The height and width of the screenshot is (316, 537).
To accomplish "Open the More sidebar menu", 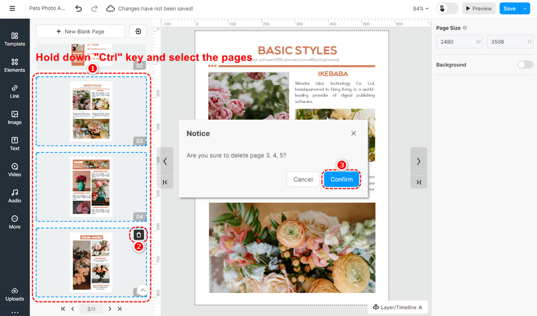I will point(14,222).
